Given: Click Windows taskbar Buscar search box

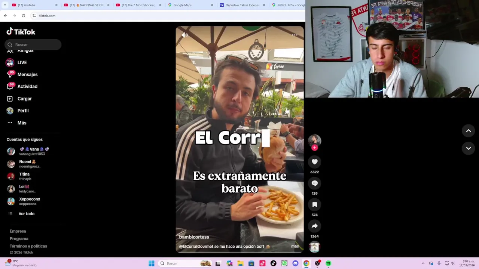Looking at the screenshot, I should click(185, 263).
